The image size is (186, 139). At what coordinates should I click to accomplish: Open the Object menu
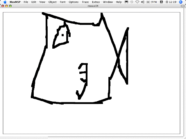52,2
